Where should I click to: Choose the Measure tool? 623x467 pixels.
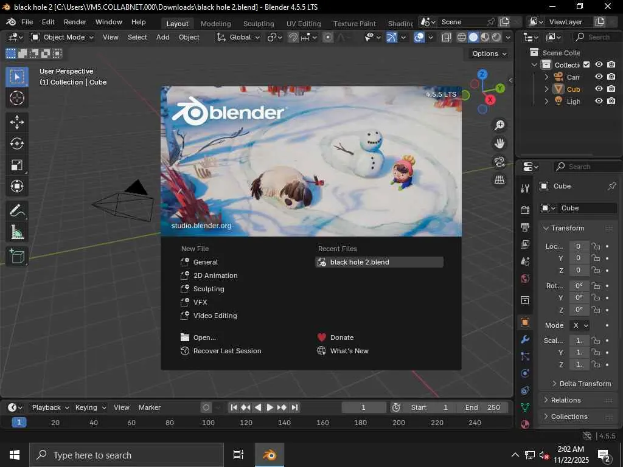(x=17, y=232)
